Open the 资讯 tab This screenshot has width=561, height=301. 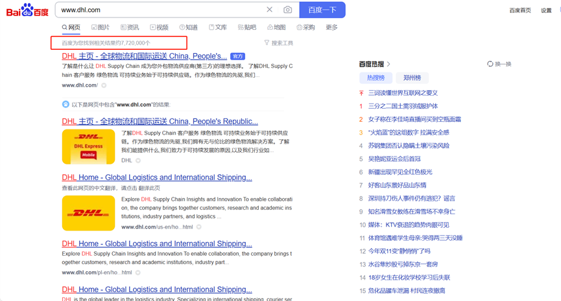coord(130,27)
